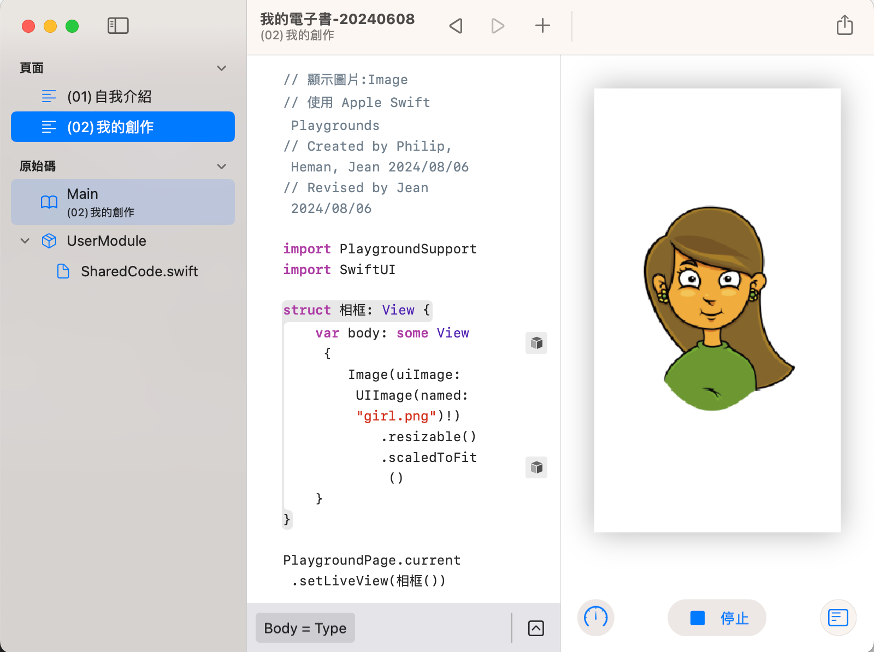874x652 pixels.
Task: Toggle the sidebar visibility button
Action: click(118, 26)
